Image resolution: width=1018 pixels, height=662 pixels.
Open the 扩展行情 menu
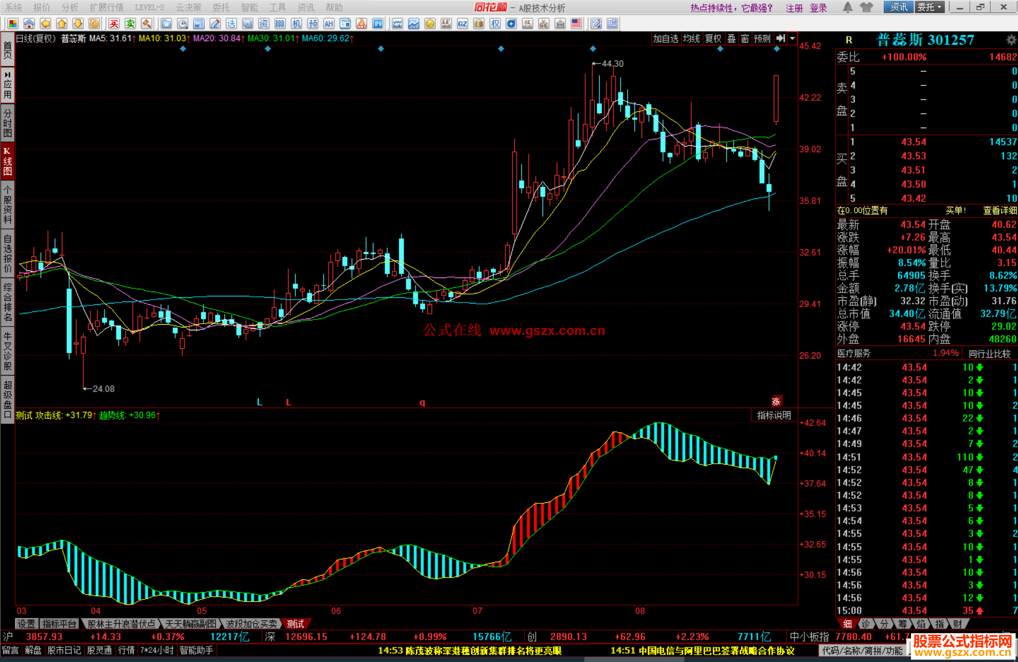click(106, 8)
